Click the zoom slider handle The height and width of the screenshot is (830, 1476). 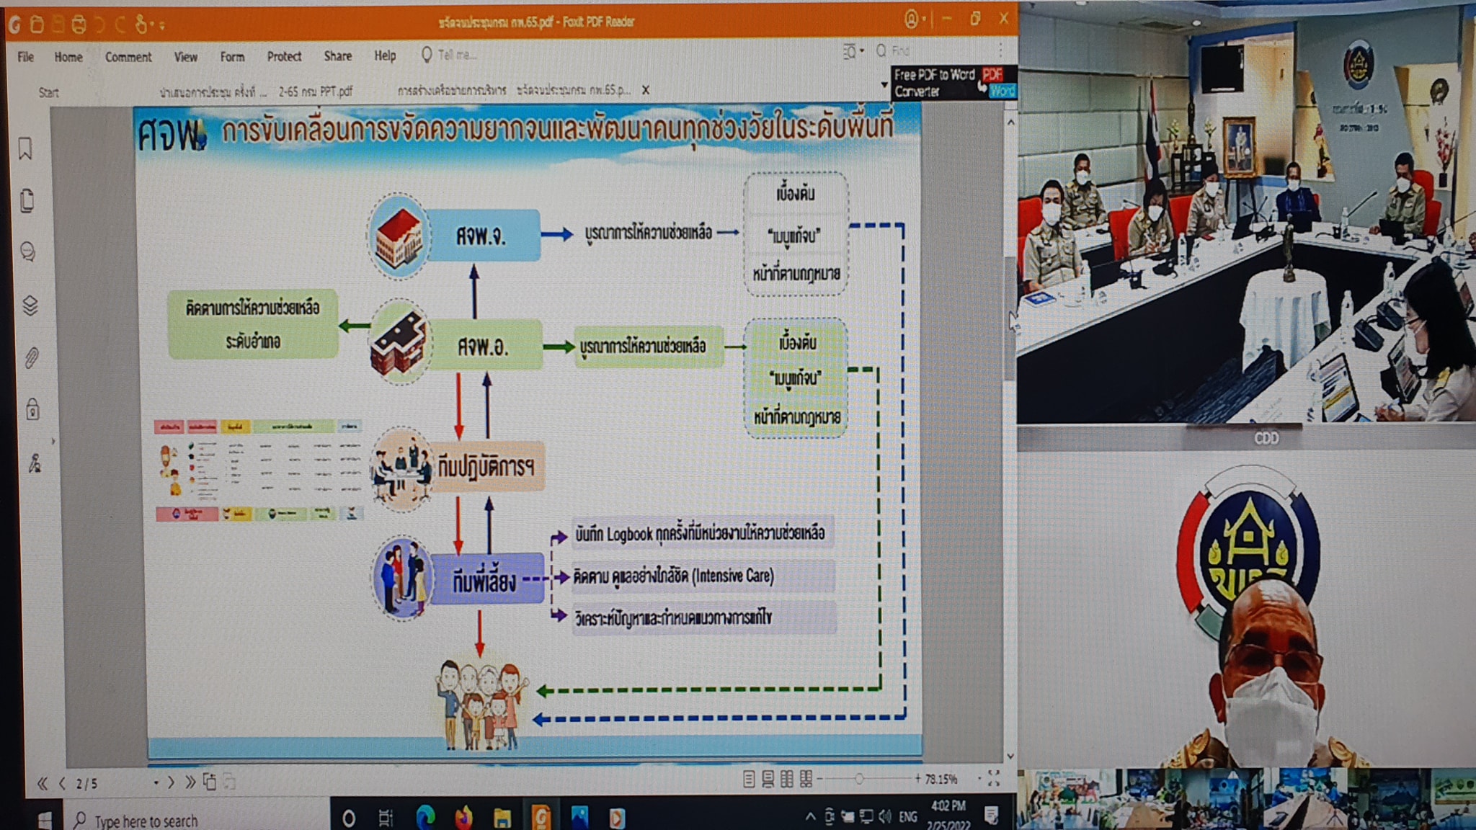tap(859, 779)
